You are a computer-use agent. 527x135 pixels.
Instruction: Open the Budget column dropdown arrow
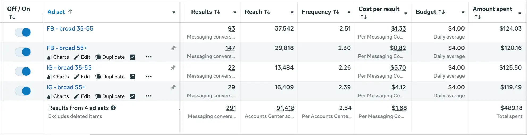(x=463, y=12)
